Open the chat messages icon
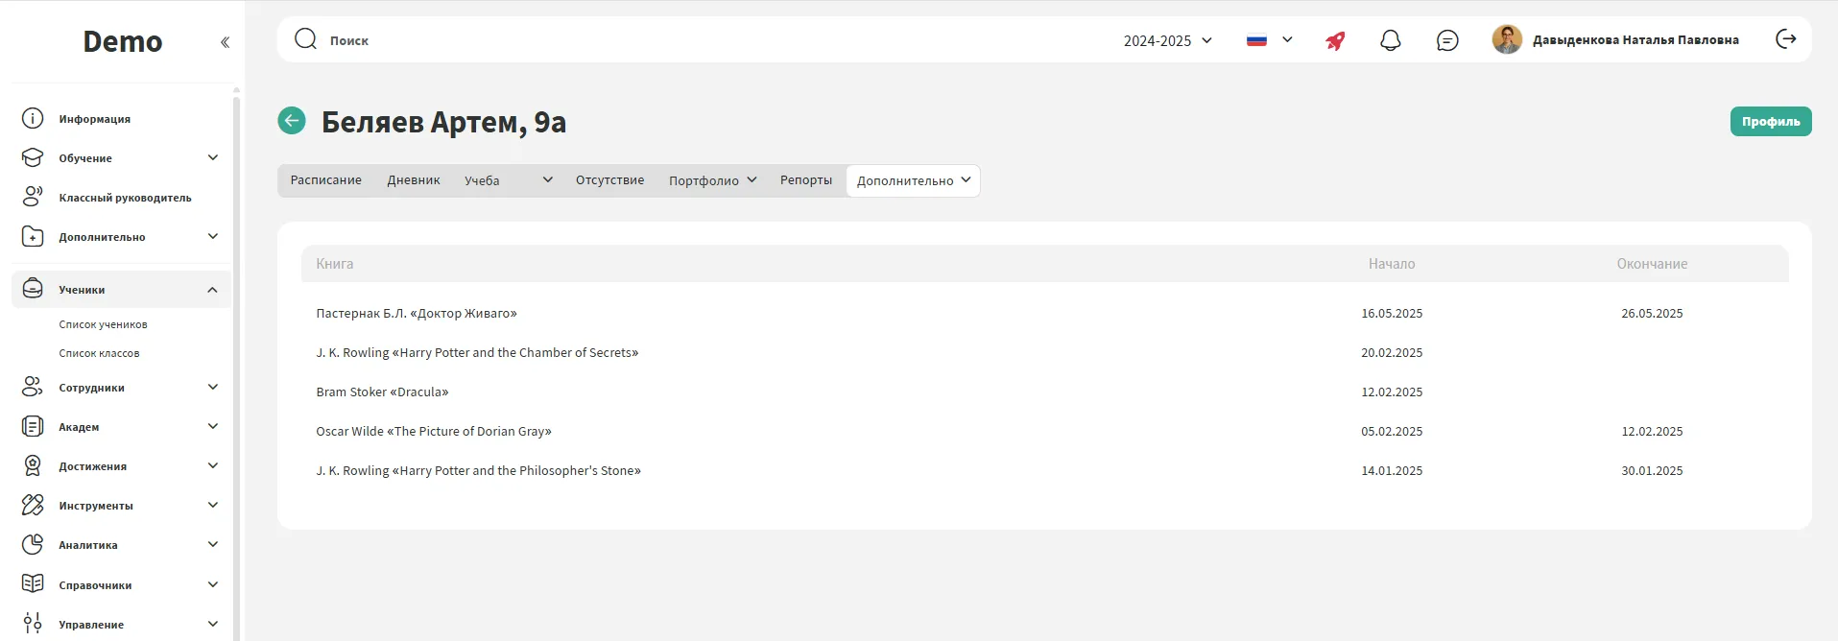1838x641 pixels. [x=1446, y=40]
